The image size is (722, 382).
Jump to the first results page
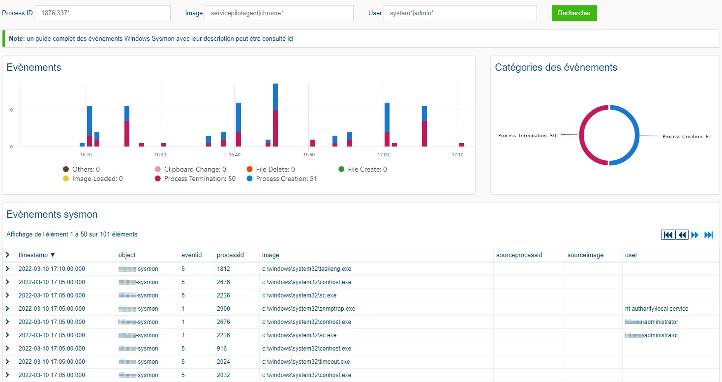(667, 235)
